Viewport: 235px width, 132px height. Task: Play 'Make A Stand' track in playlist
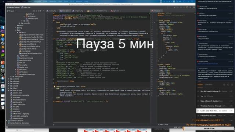click(x=215, y=101)
